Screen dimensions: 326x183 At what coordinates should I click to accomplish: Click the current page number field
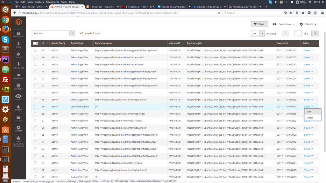[x=298, y=33]
